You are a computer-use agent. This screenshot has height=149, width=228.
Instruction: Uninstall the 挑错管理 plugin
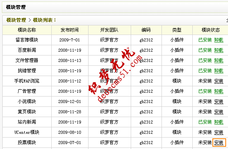click(219, 71)
